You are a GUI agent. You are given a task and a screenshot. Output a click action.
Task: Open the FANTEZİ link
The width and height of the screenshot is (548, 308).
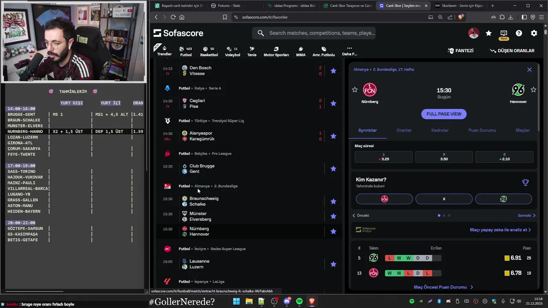[x=461, y=50]
